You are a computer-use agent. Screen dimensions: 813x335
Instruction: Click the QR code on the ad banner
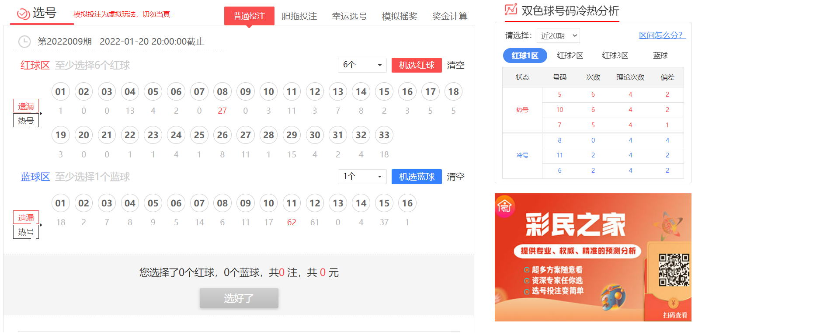[674, 270]
